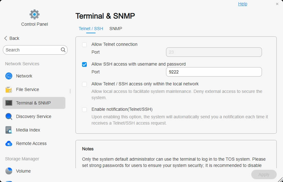Open the Media Index icon
Viewport: 283px width, 182px height.
click(9, 130)
